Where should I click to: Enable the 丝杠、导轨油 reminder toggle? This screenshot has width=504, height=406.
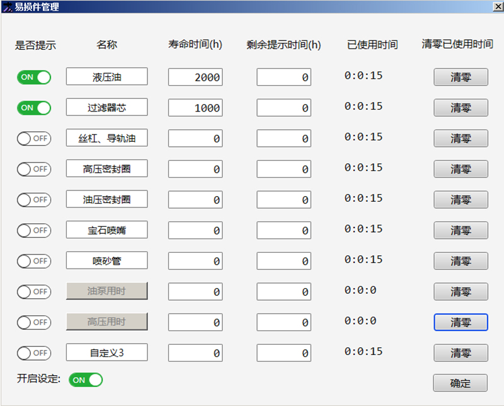point(34,139)
